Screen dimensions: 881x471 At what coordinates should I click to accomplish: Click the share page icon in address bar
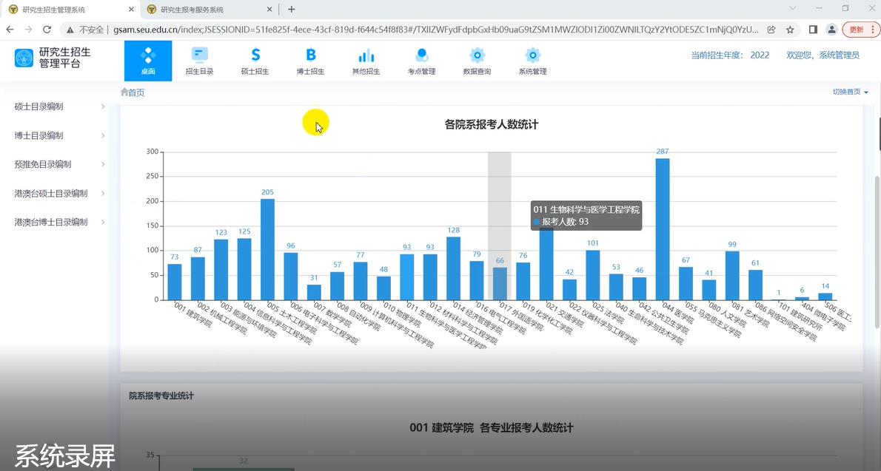771,30
